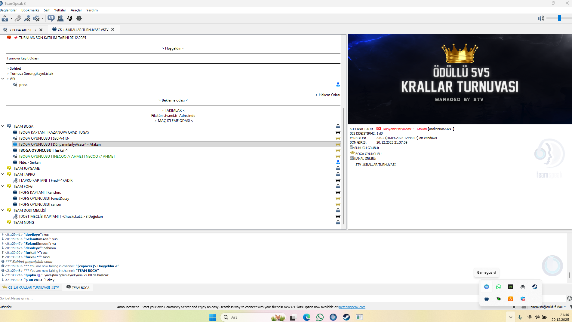The image size is (572, 322).
Task: Open the Araçlar menu
Action: click(x=76, y=10)
